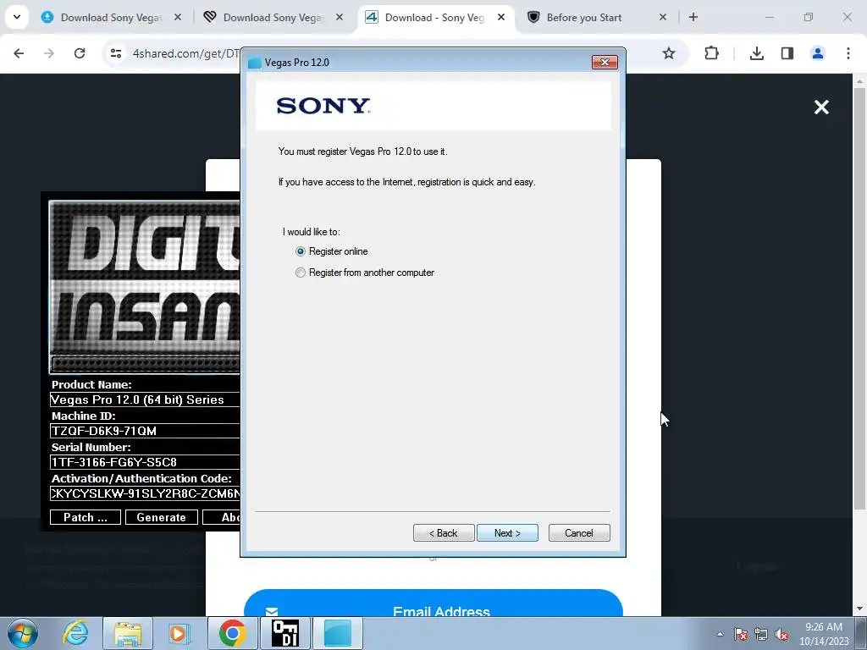Open Chrome three-dot menu

coord(848,53)
